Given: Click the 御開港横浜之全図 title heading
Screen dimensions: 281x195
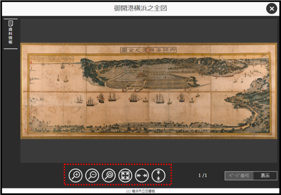Looking at the screenshot, I should pyautogui.click(x=140, y=8).
